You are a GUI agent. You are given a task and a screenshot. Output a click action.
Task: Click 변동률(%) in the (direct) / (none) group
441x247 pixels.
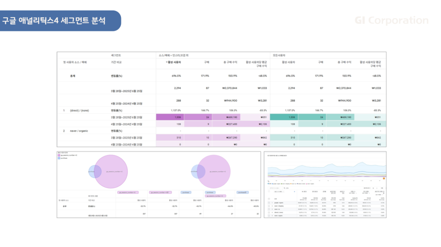click(116, 111)
